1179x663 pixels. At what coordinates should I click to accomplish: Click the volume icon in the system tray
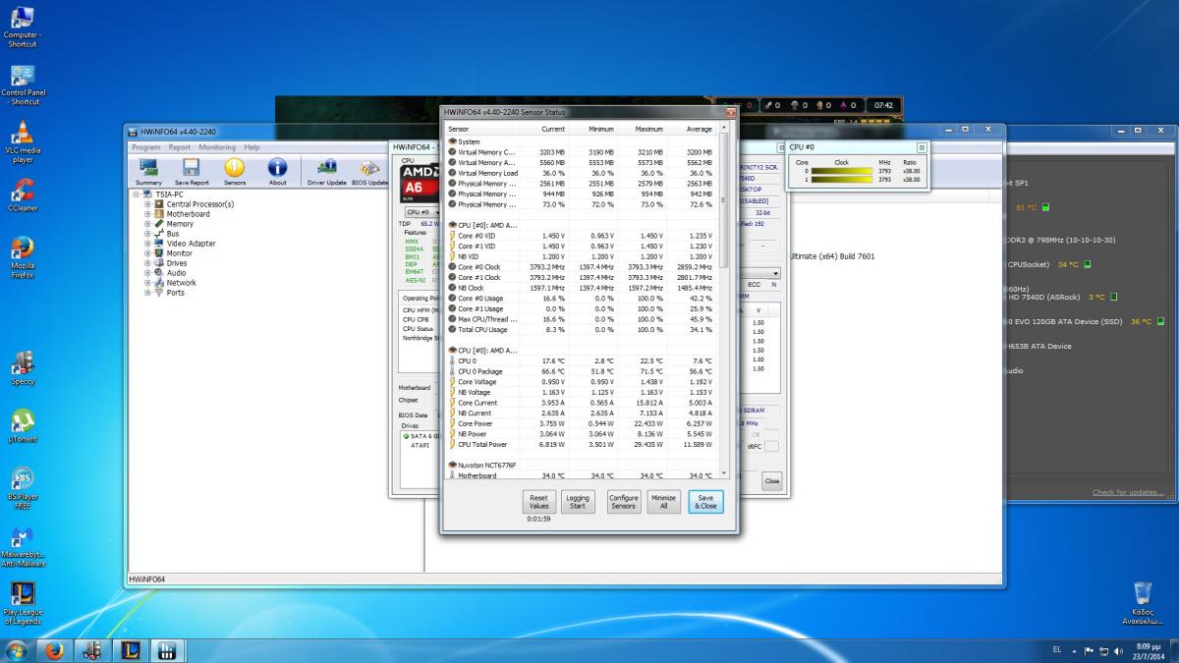click(x=1118, y=650)
